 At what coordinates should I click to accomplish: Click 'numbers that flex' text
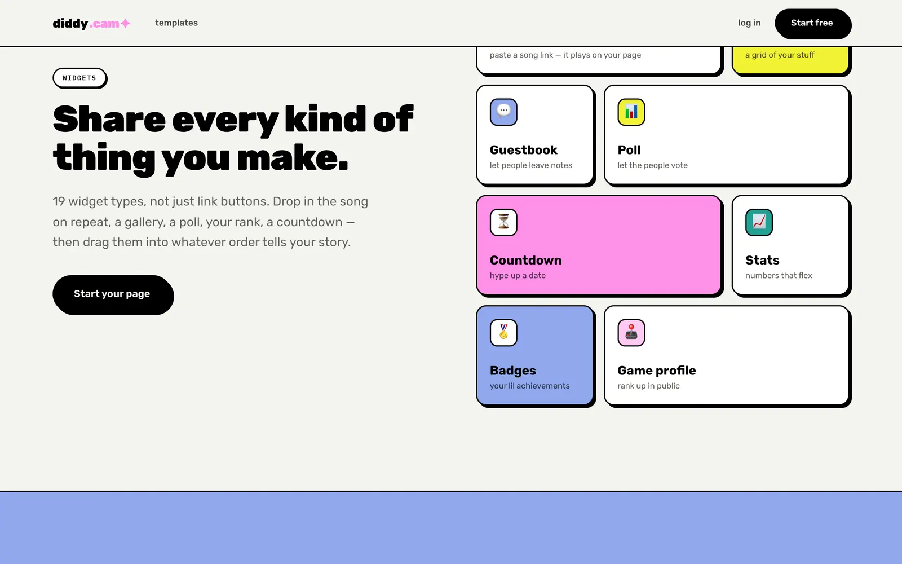[779, 276]
